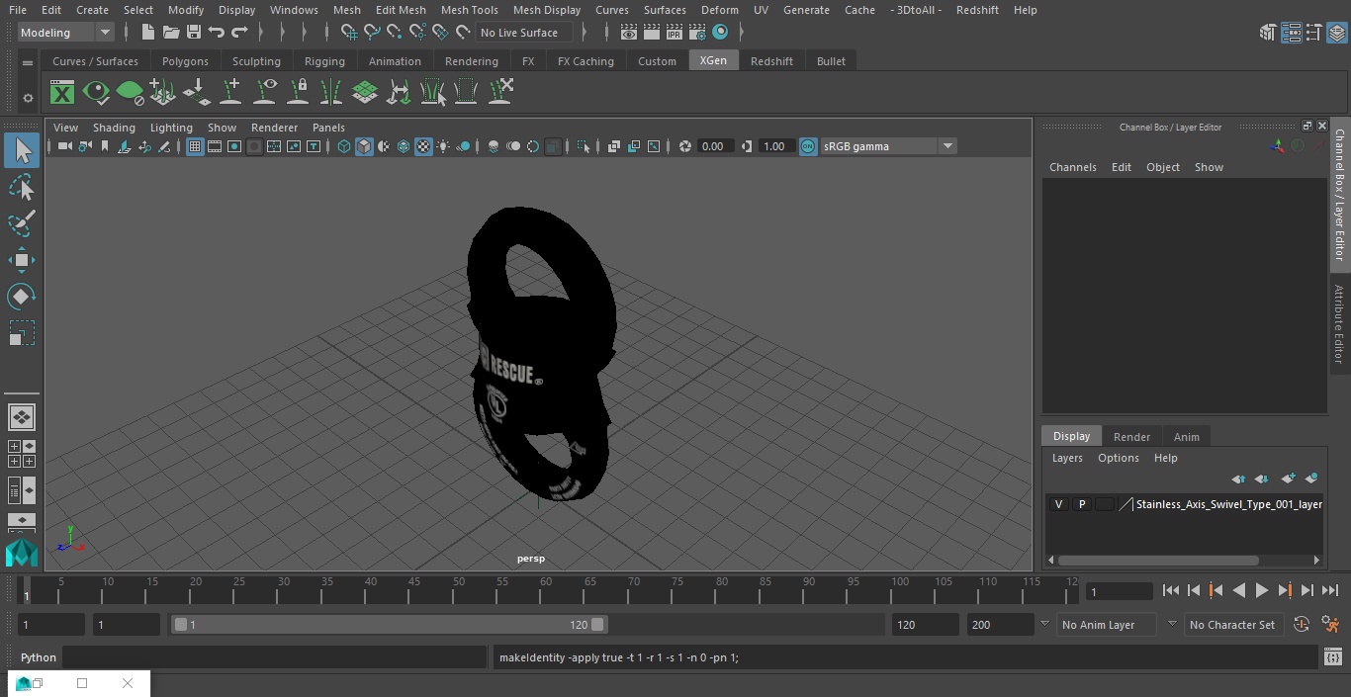Click the redo arrow icon
The width and height of the screenshot is (1351, 697).
click(x=239, y=33)
